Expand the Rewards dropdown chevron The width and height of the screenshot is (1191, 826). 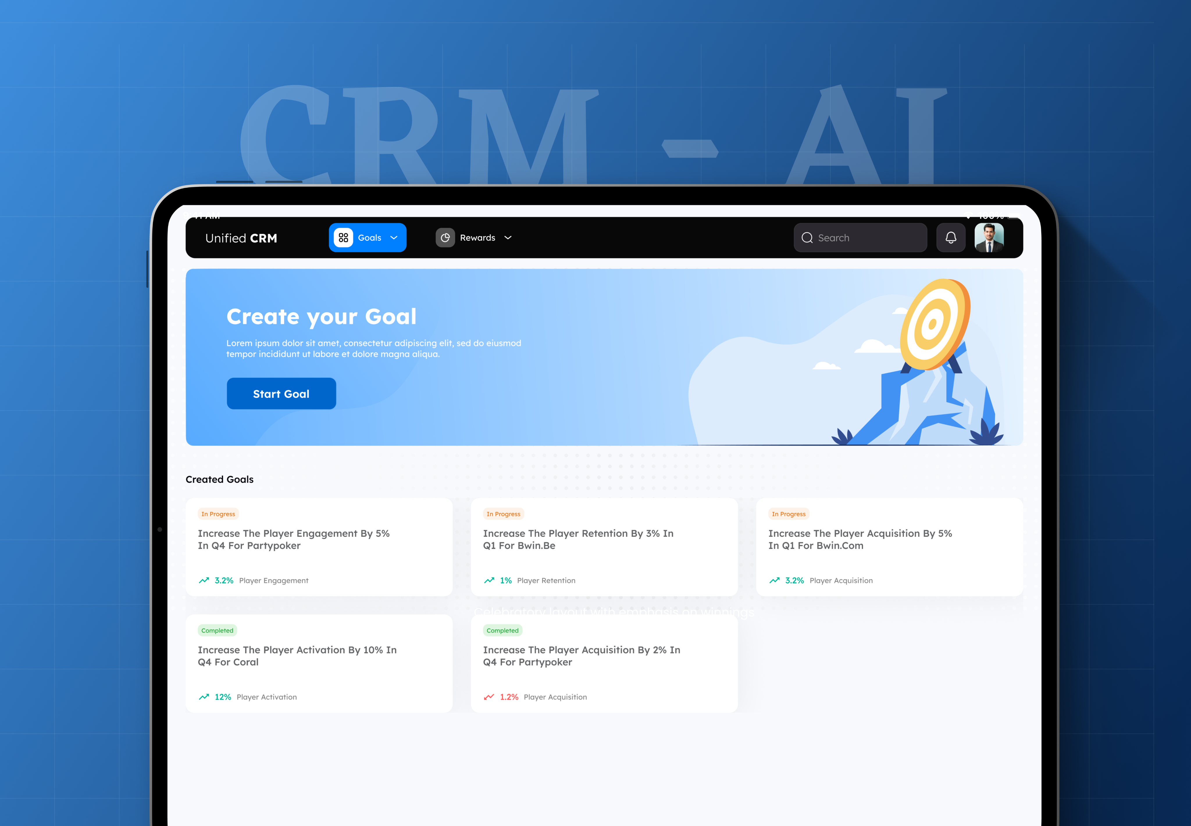(508, 237)
